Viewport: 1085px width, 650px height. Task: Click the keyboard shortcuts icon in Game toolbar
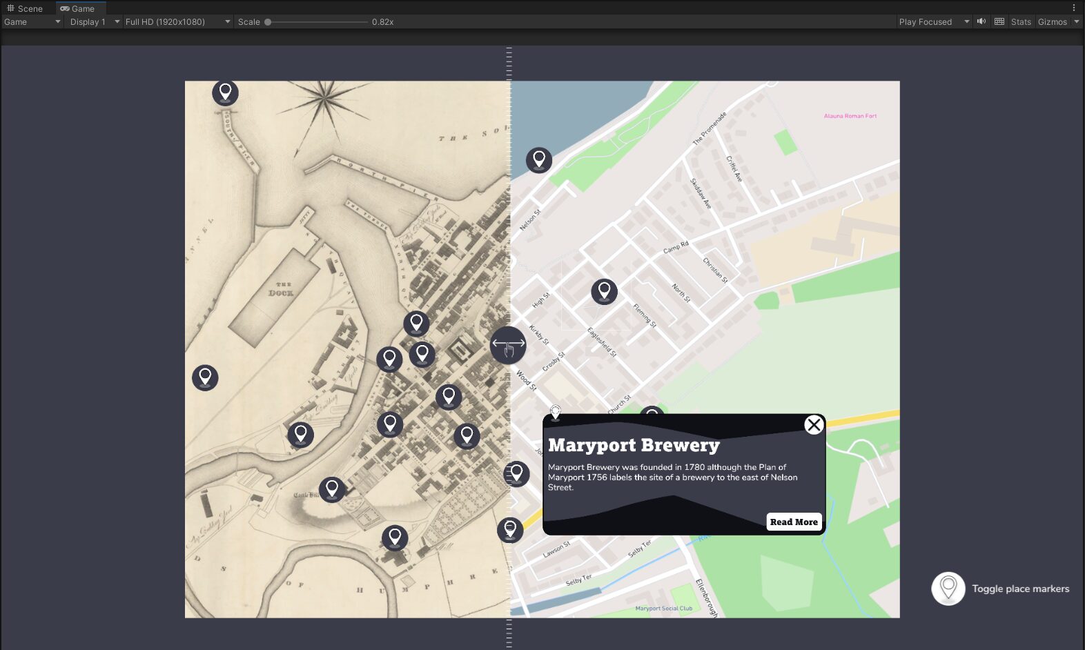pyautogui.click(x=999, y=22)
